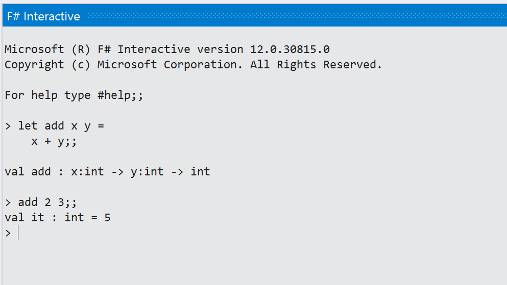Click the version line 12.0.30815.0 text
Image resolution: width=507 pixels, height=285 pixels.
[289, 49]
